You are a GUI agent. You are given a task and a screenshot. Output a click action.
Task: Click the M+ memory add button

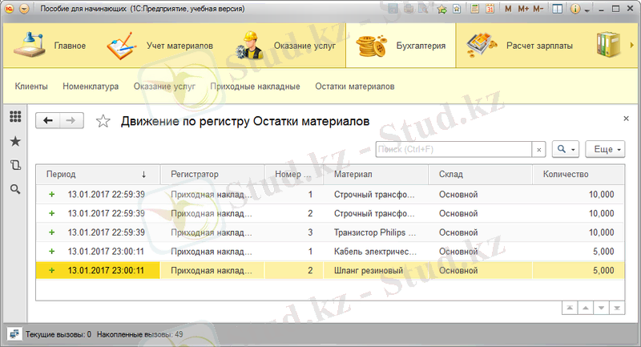pyautogui.click(x=523, y=9)
